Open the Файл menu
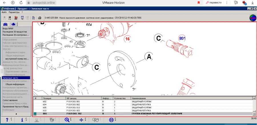Screen dimensions: 257x125 pos(4,12)
